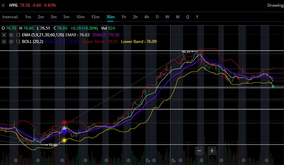Click the Vol 824 readout
The image size is (284, 165).
coord(108,28)
